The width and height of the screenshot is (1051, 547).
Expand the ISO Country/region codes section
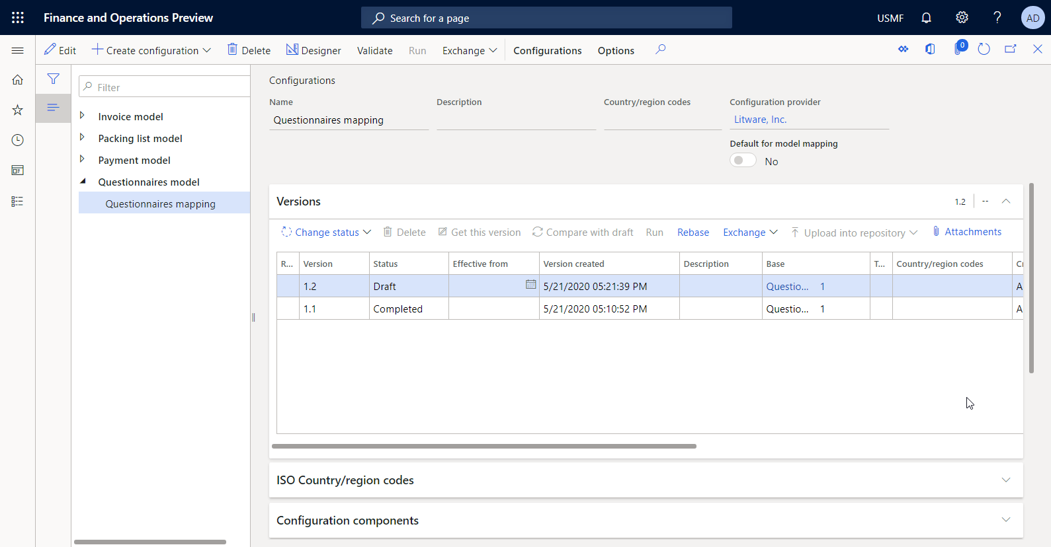(1006, 480)
